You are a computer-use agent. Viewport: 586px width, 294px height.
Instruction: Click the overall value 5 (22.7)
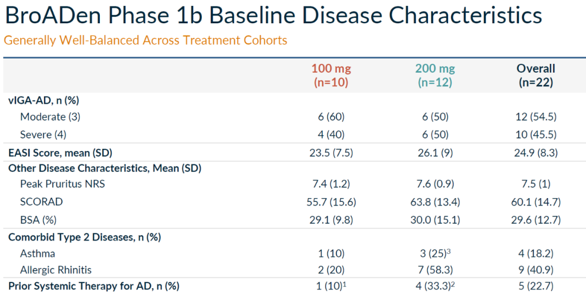pos(536,286)
